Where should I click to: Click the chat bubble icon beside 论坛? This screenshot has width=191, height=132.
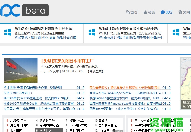pyautogui.click(x=163, y=12)
